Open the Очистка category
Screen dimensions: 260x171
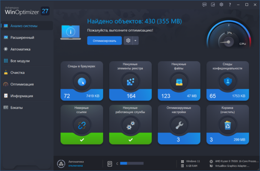click(27, 73)
